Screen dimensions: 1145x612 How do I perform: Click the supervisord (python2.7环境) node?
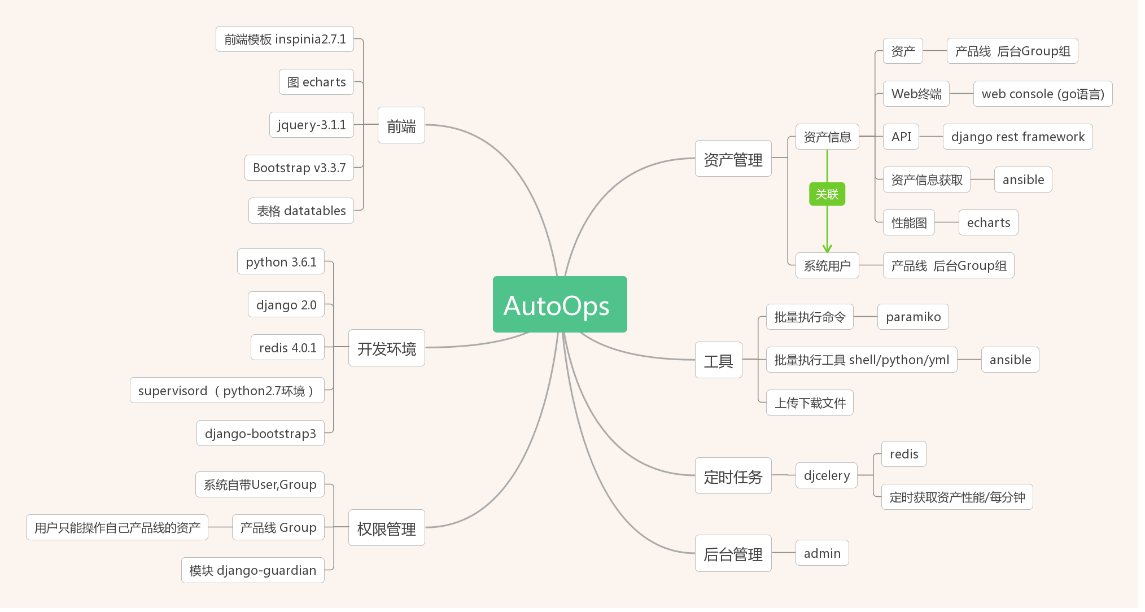click(227, 391)
